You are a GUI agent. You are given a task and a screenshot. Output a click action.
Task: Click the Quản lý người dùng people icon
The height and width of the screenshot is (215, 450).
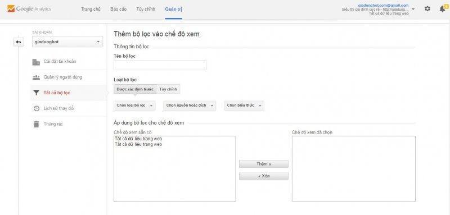click(x=36, y=77)
